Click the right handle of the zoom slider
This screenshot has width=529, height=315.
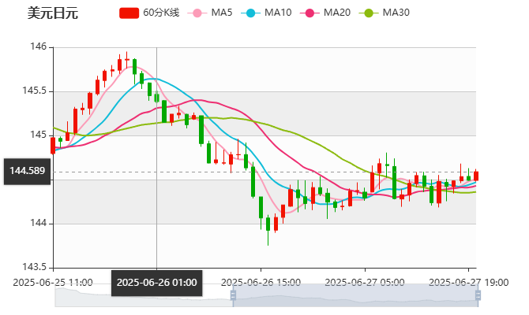point(478,295)
